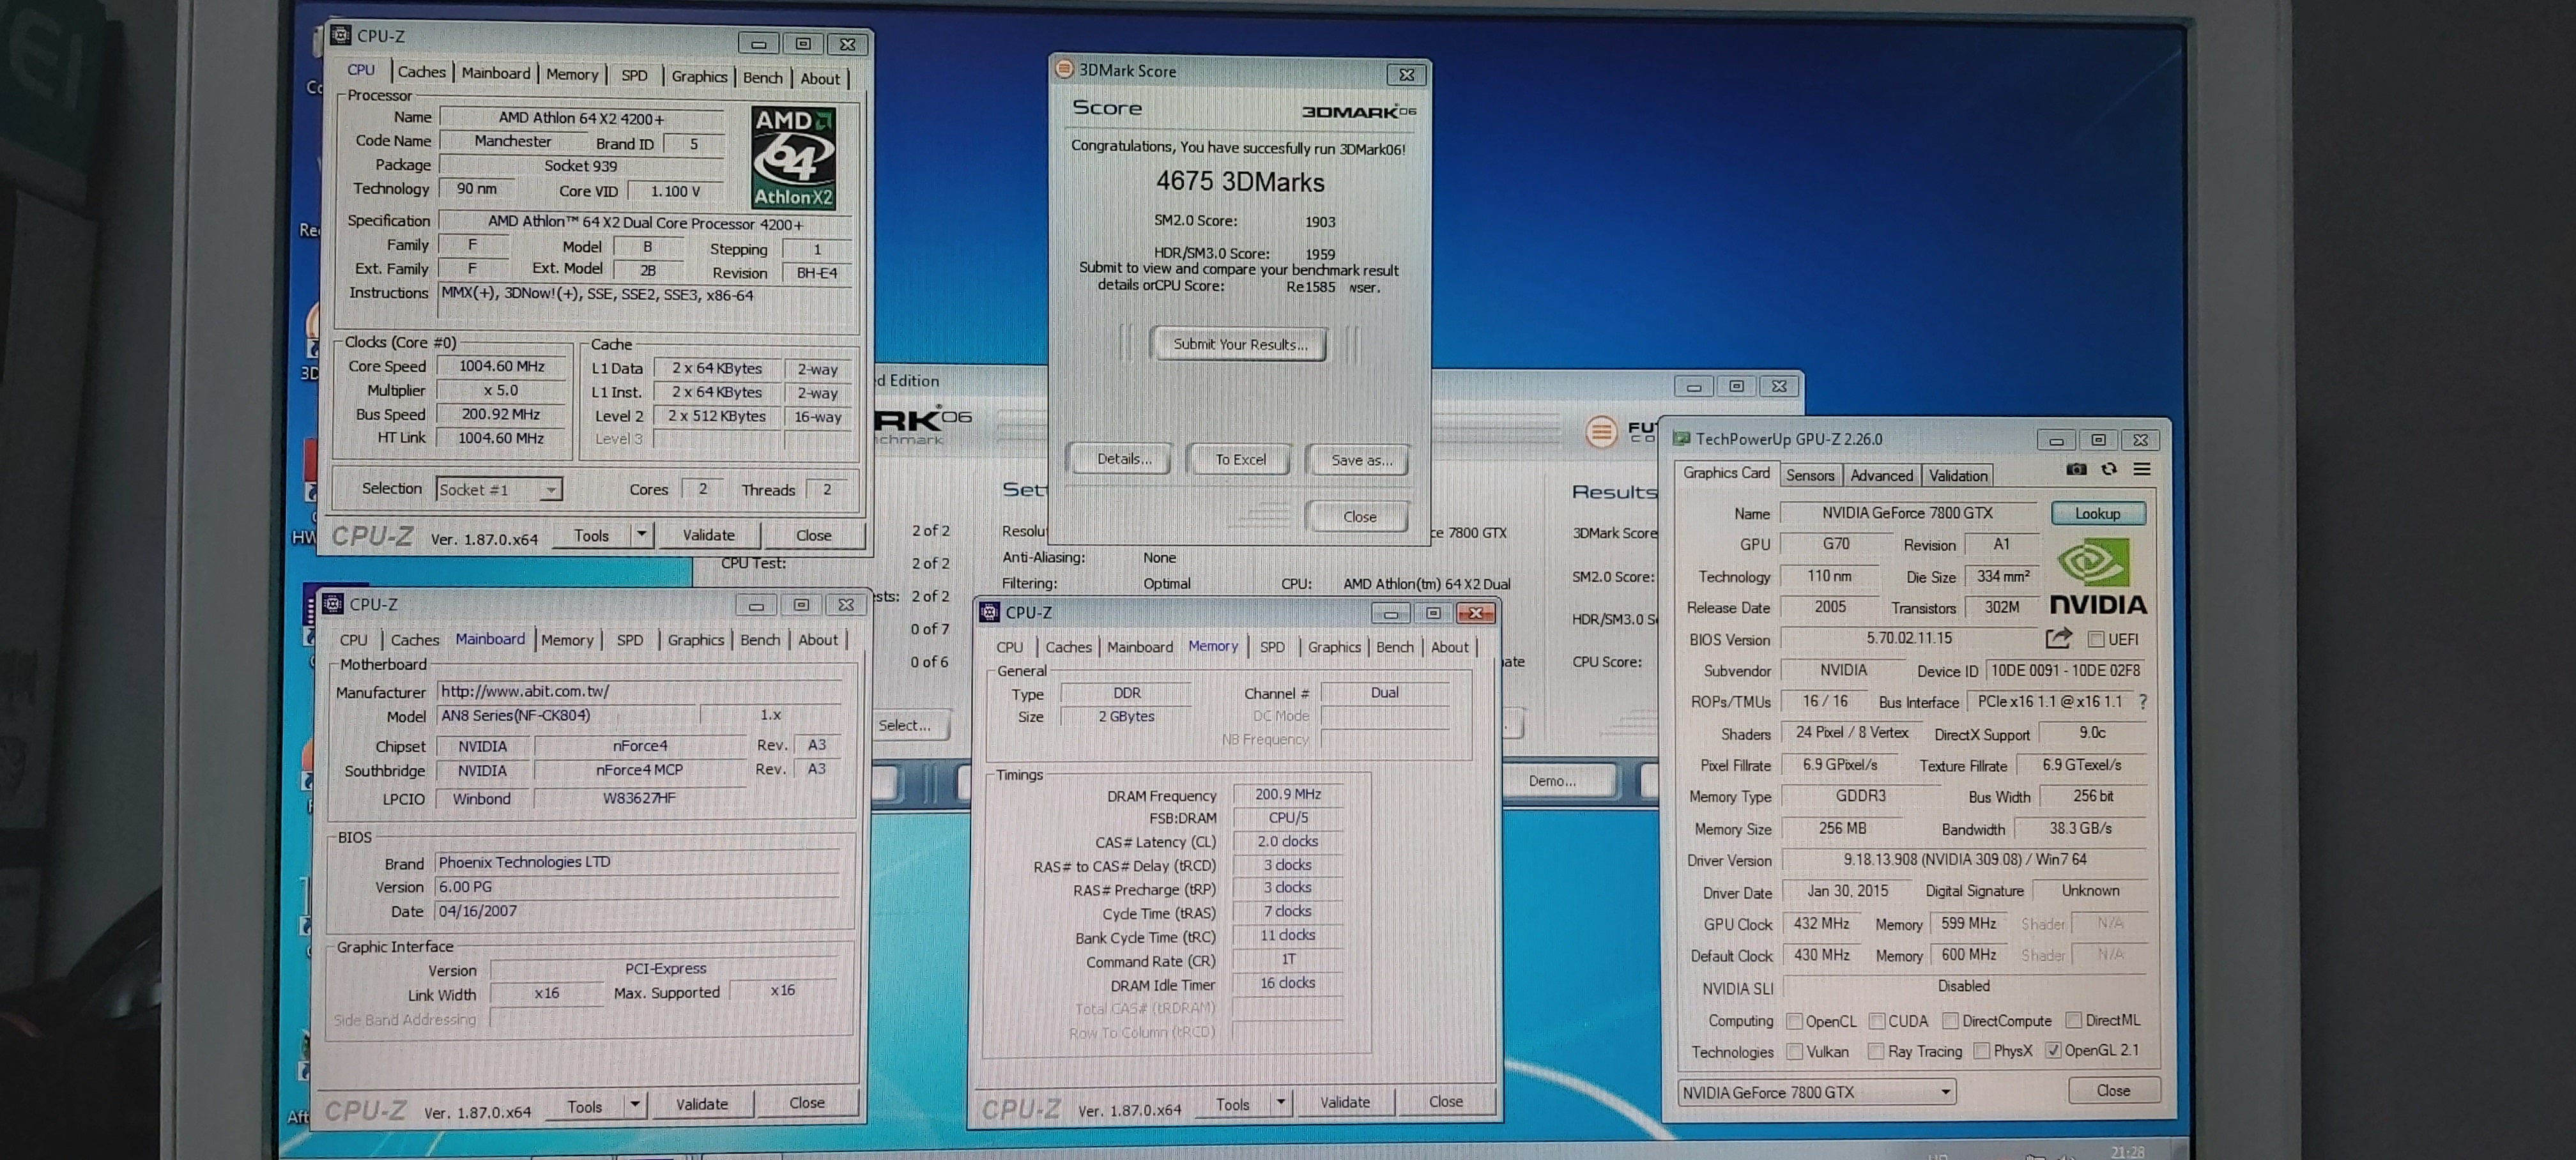This screenshot has width=2576, height=1160.
Task: Switch to Caches tab in top CPU-Z window
Action: coord(421,72)
